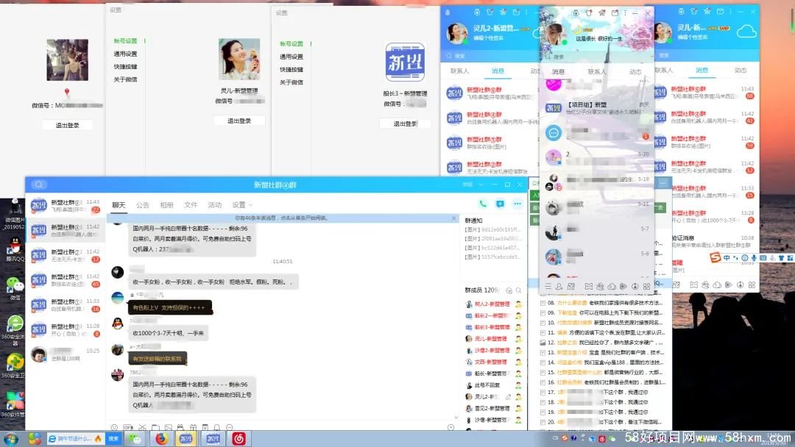
Task: Select the 联系人 tab in the 灵儿2 QQ window
Action: click(459, 71)
